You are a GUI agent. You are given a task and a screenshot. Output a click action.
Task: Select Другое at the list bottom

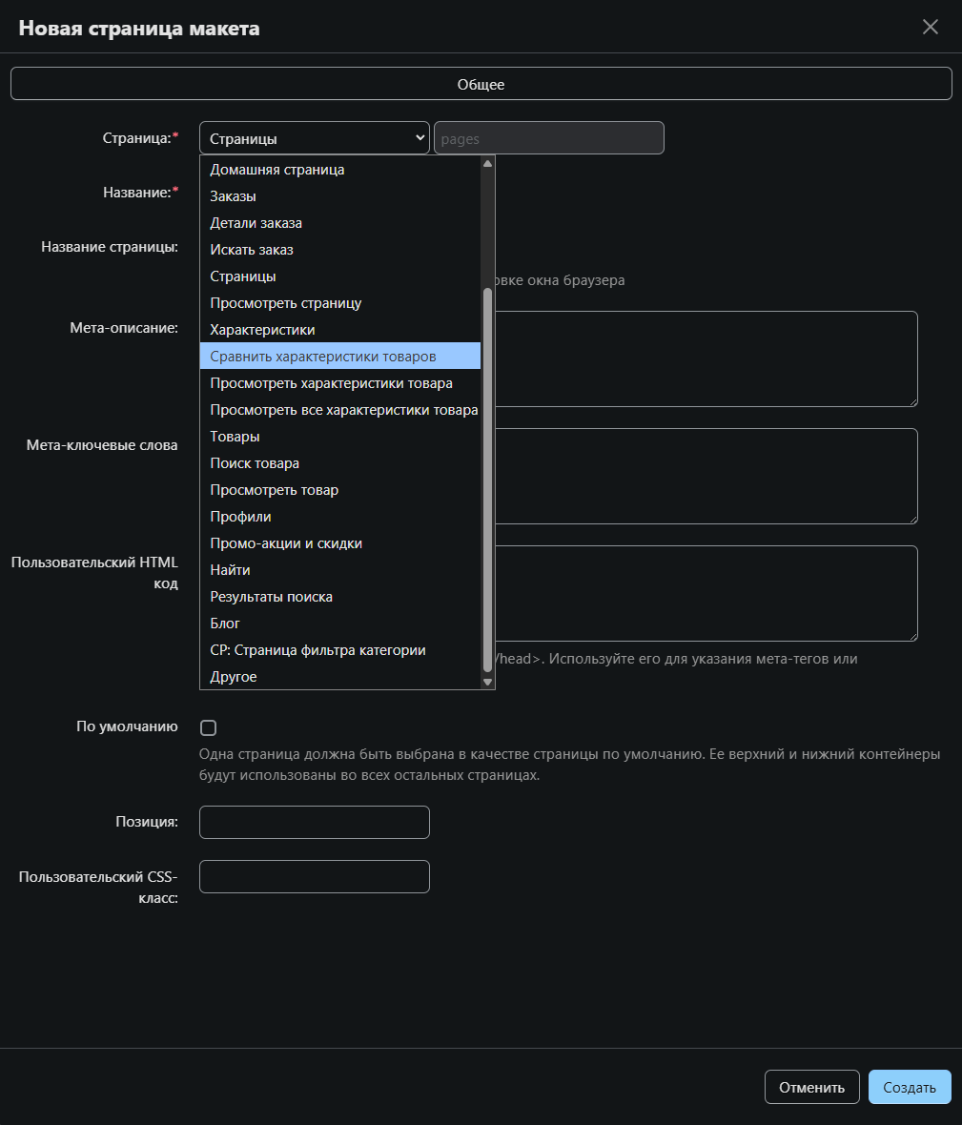click(x=234, y=677)
